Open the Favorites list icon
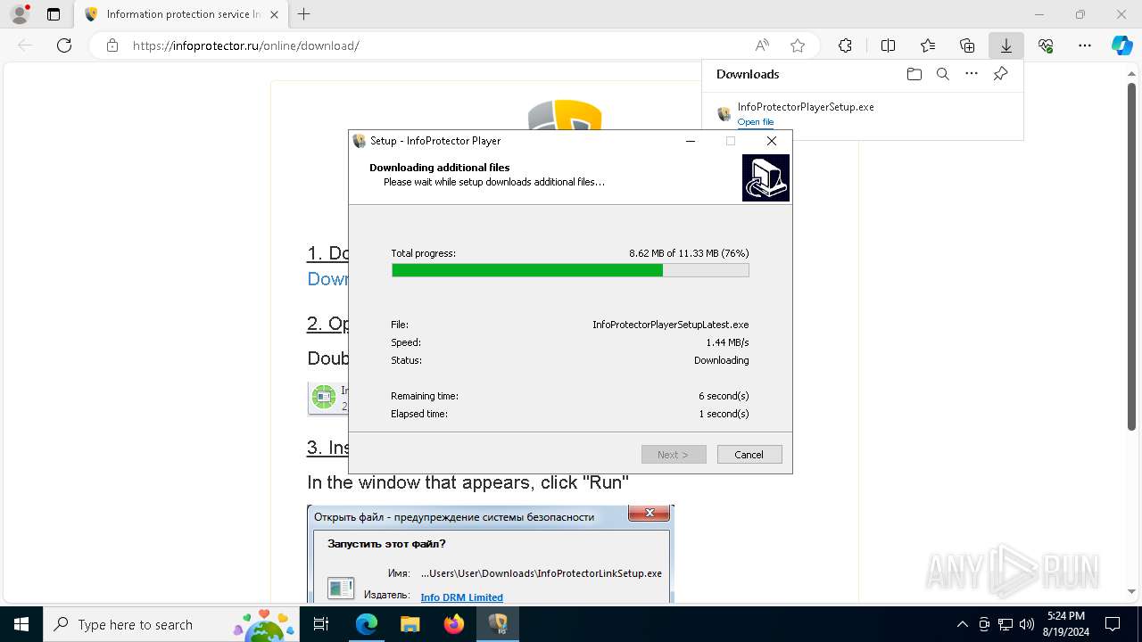 pos(928,45)
